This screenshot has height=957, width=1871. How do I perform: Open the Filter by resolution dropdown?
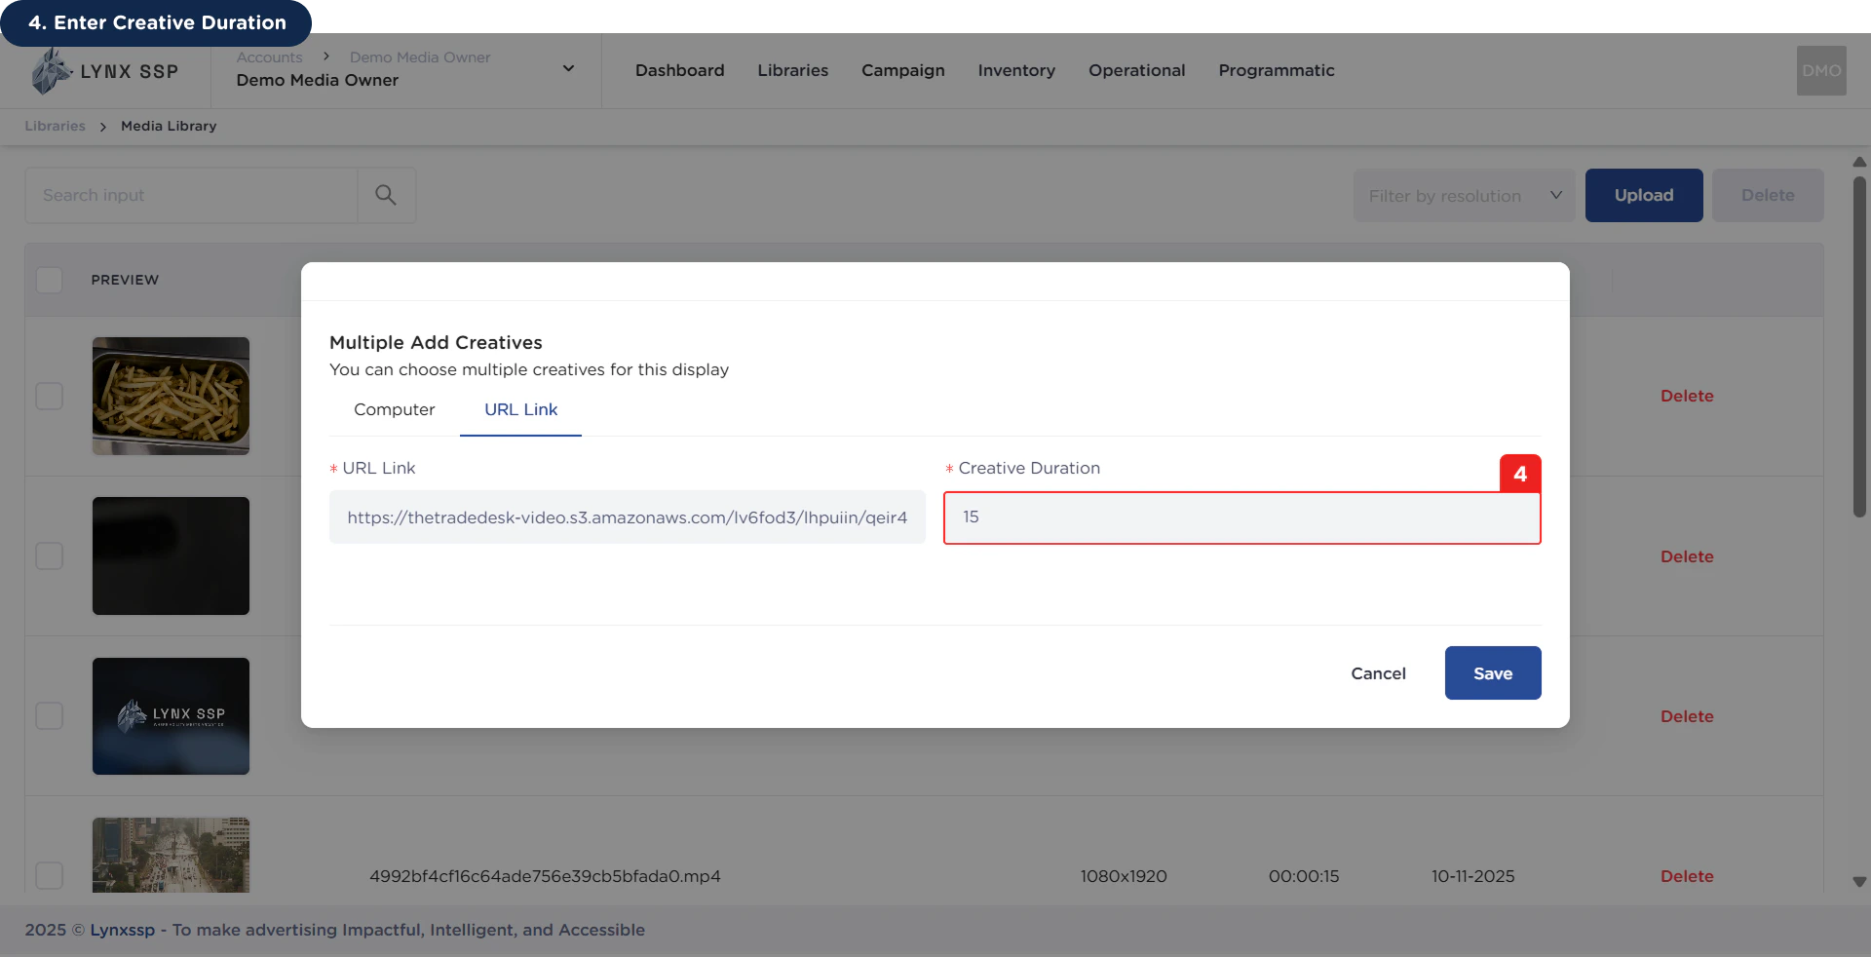point(1464,195)
